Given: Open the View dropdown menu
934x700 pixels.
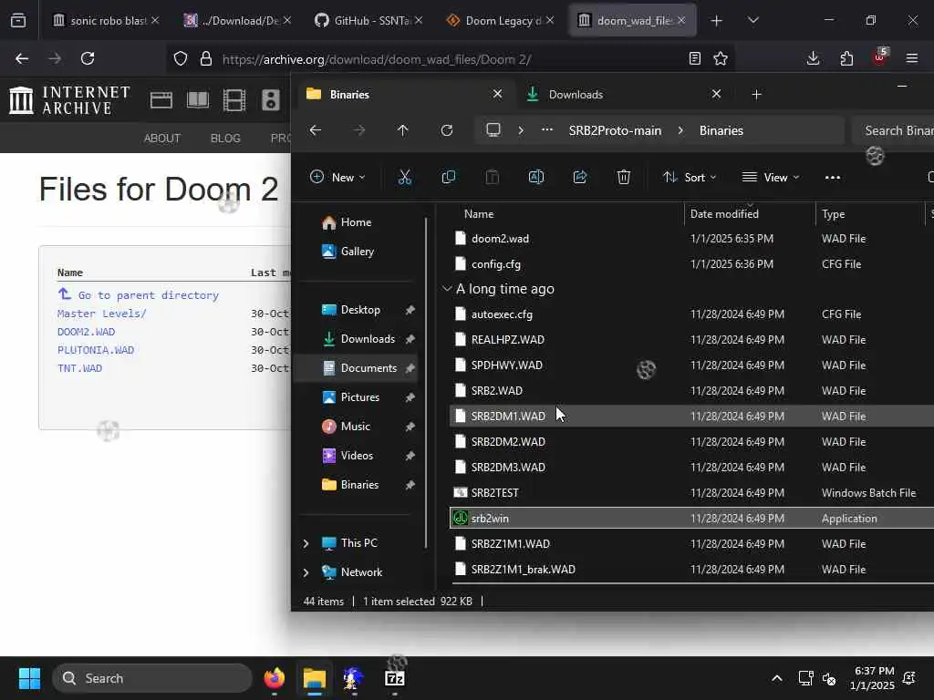Looking at the screenshot, I should [x=771, y=178].
